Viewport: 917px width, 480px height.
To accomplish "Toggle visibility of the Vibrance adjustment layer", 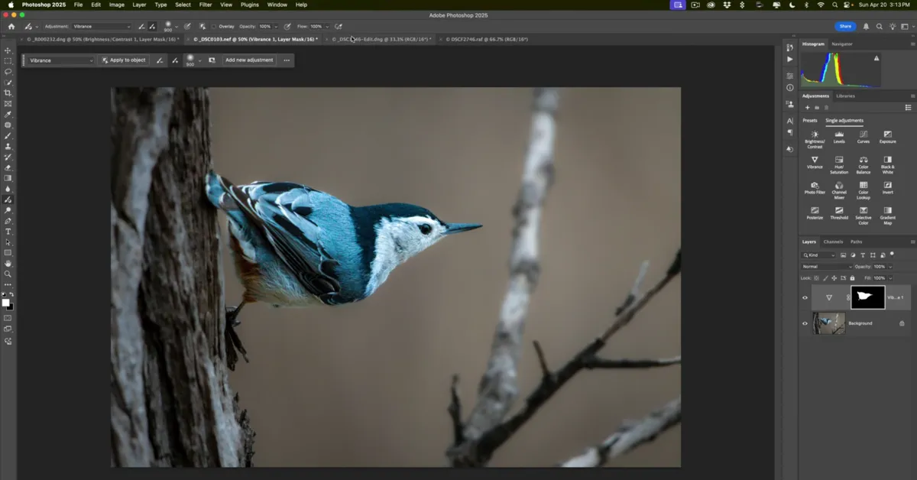I will click(804, 297).
